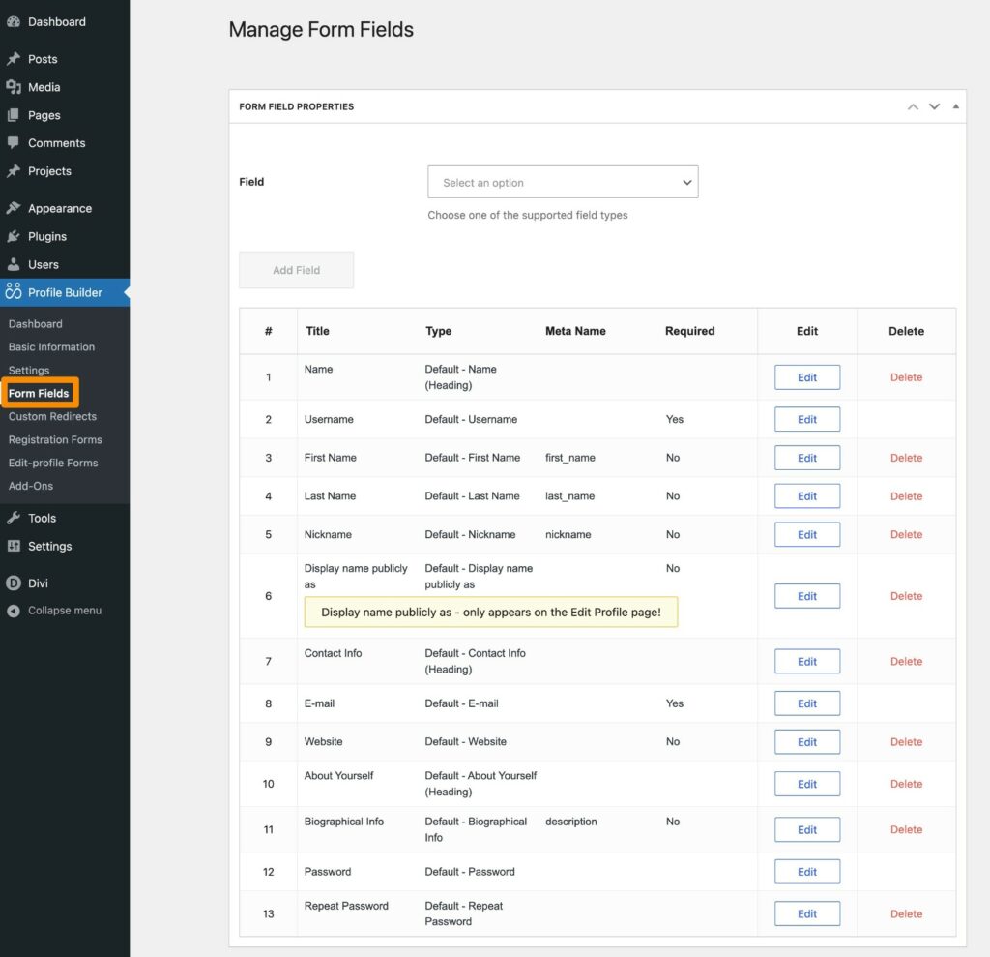Click the first_name meta name cell

click(570, 458)
